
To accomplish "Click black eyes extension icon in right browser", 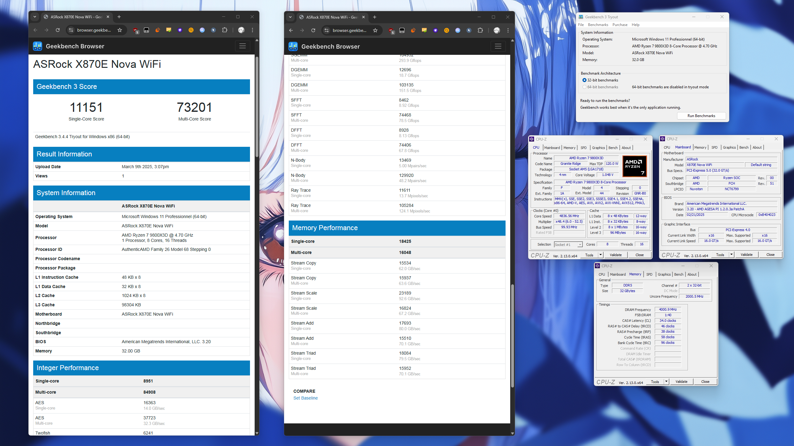I will coord(402,30).
